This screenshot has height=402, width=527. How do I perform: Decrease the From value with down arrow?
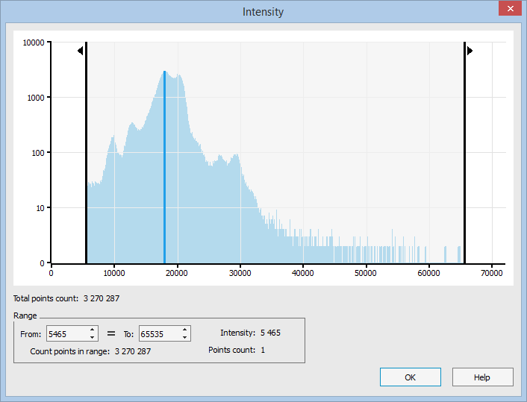click(93, 337)
